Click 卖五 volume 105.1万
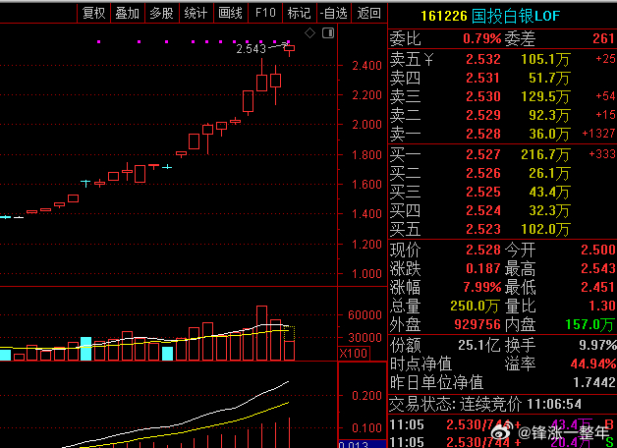Image resolution: width=617 pixels, height=448 pixels. 545,59
